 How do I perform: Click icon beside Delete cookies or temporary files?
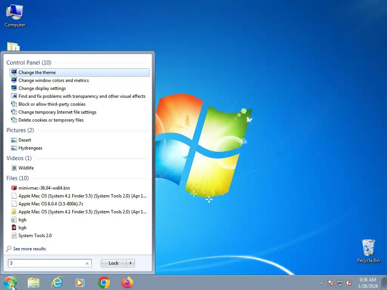(14, 120)
